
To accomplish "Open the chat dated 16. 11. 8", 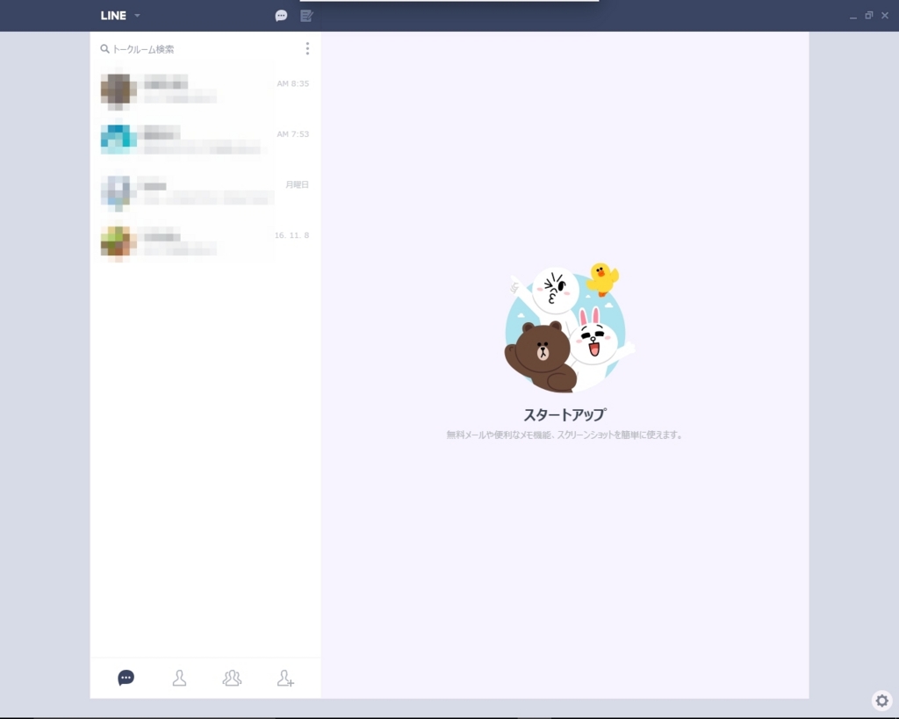I will (x=205, y=241).
